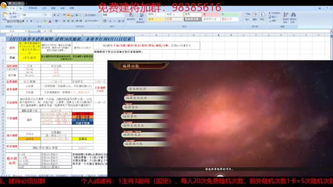
Task: Open the Alignment group dialog launcher
Action: coord(99,26)
